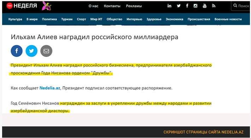Image resolution: width=251 pixels, height=138 pixels.
Task: Go to the Политика section
Action: pos(49,19)
